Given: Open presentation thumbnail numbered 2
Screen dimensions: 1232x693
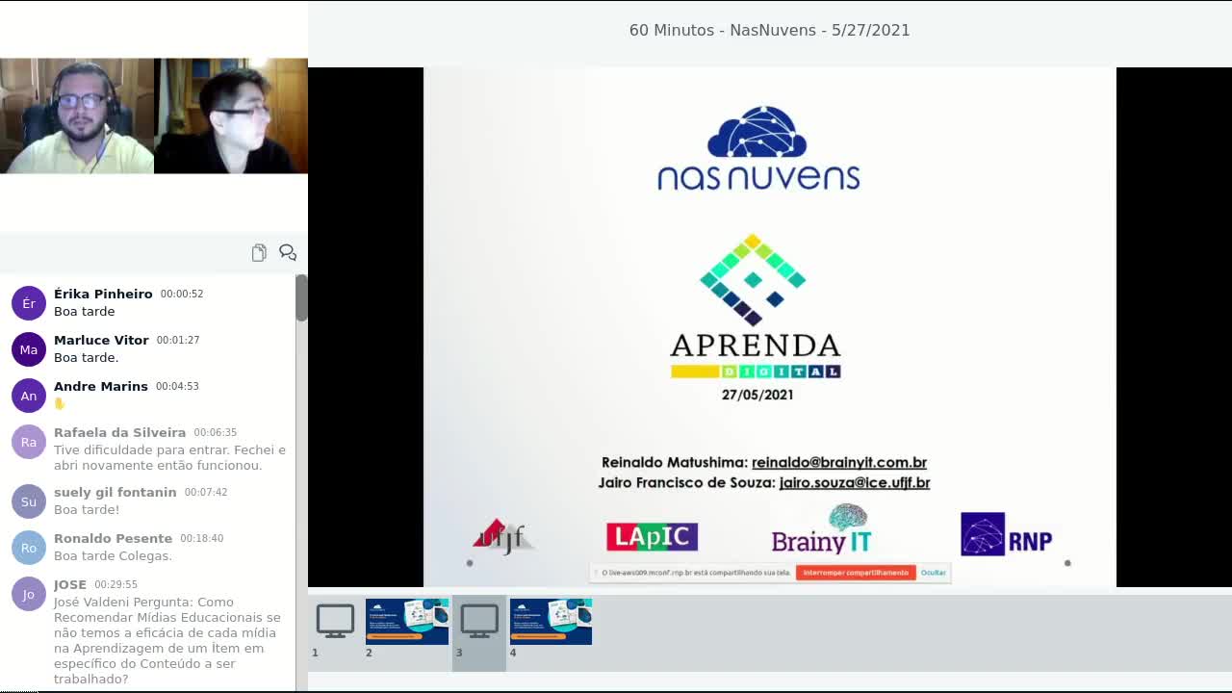Looking at the screenshot, I should tap(407, 622).
